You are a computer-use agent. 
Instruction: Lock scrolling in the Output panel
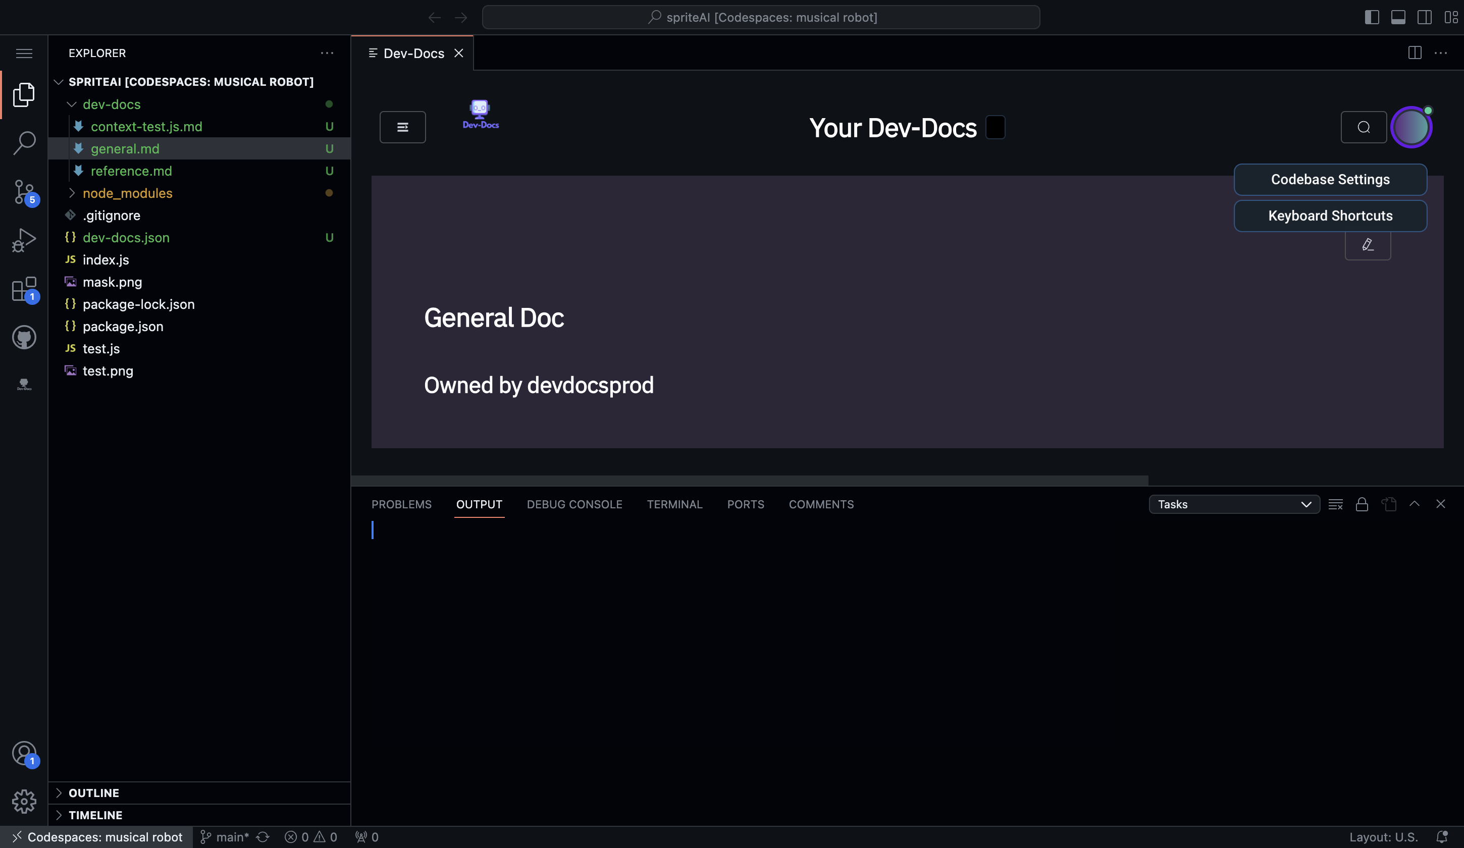point(1362,504)
